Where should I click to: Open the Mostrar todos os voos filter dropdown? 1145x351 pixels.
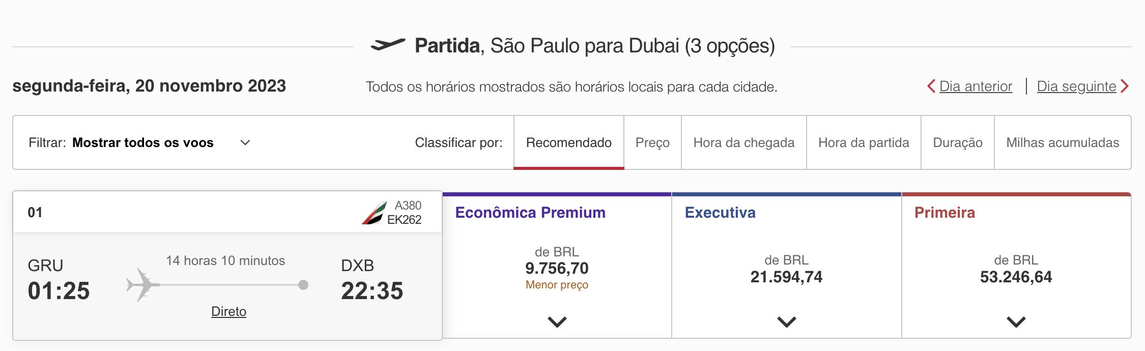point(139,142)
